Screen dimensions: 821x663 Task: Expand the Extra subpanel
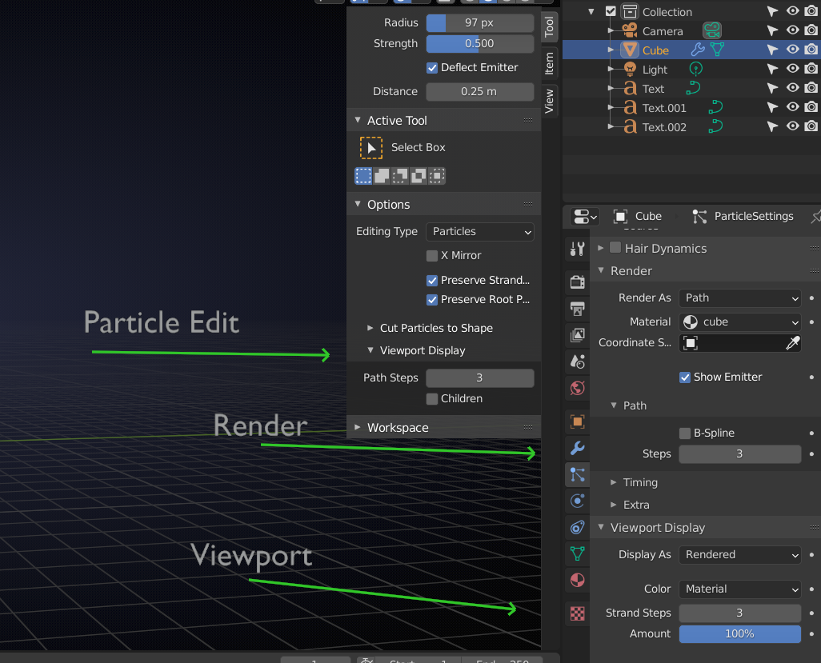[614, 505]
